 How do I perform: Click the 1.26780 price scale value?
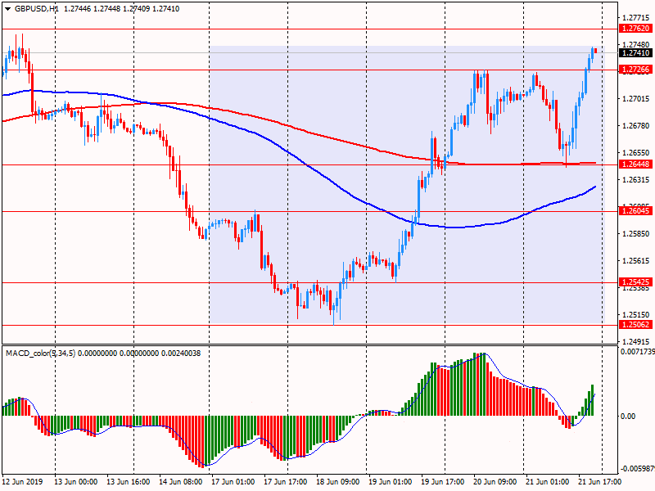(636, 126)
